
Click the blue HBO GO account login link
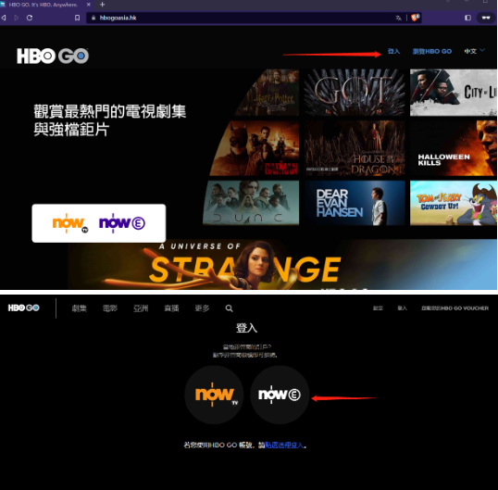click(284, 446)
